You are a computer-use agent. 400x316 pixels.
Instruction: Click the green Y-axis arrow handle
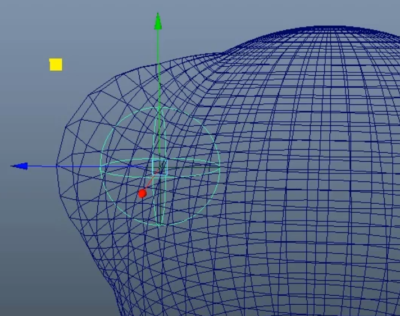pyautogui.click(x=158, y=21)
